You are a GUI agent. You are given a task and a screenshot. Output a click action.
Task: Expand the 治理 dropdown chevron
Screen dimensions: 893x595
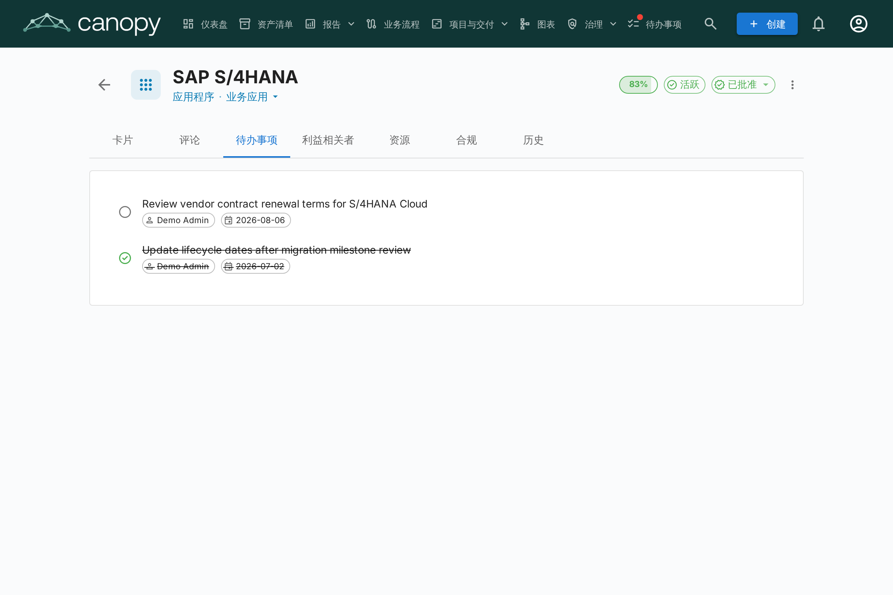pyautogui.click(x=613, y=24)
